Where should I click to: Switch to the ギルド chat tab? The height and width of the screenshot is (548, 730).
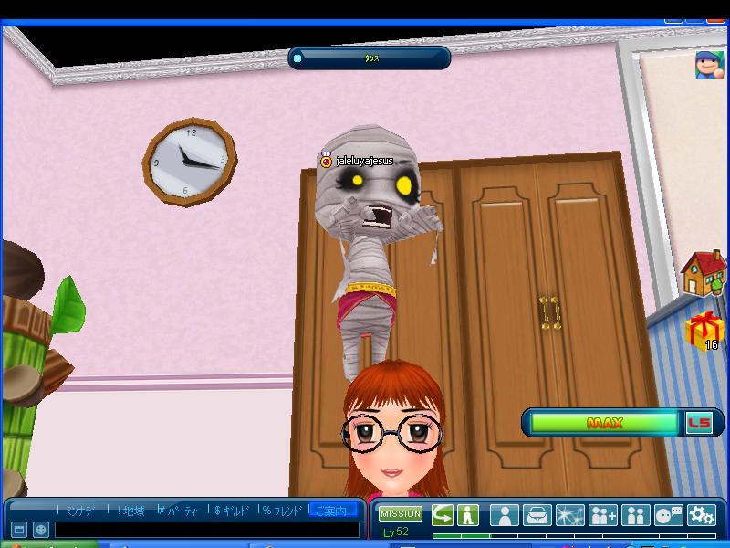(233, 511)
